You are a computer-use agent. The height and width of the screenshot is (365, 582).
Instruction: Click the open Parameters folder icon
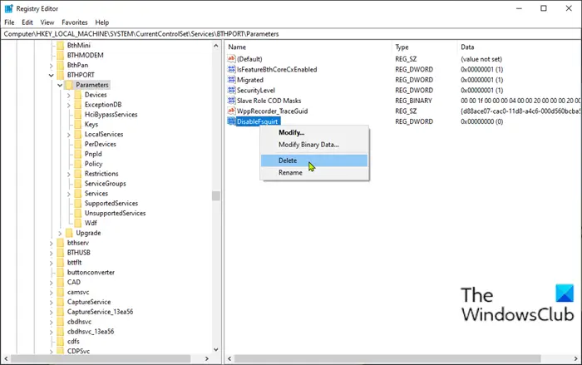point(69,85)
